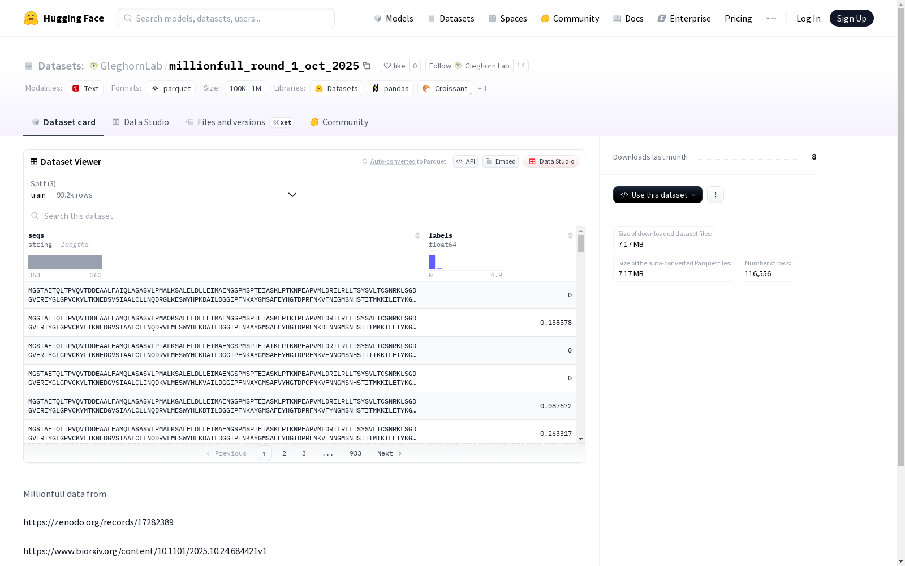Screen dimensions: 905x566
Task: Click the Datasets library tag
Action: pyautogui.click(x=337, y=88)
